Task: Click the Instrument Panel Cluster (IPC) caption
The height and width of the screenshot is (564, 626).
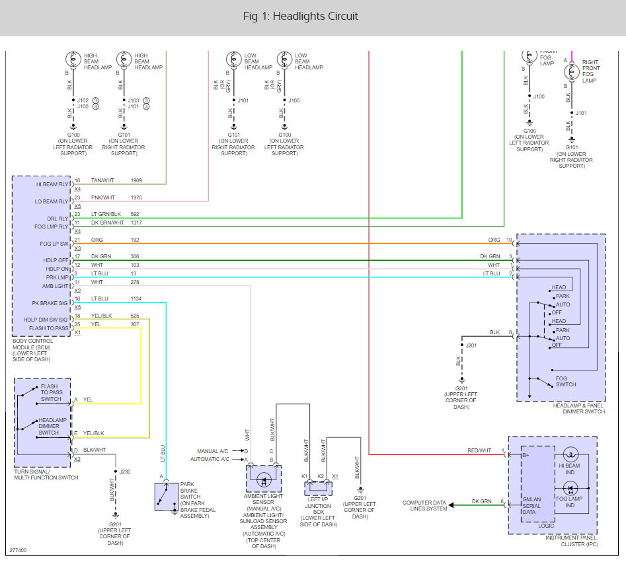Action: tap(571, 541)
